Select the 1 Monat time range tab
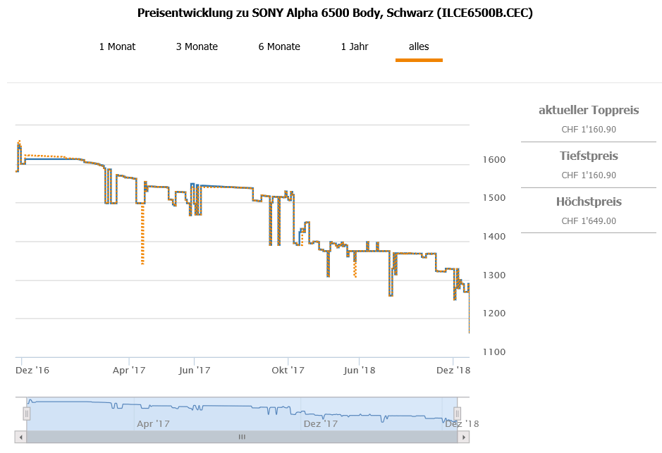 click(117, 46)
